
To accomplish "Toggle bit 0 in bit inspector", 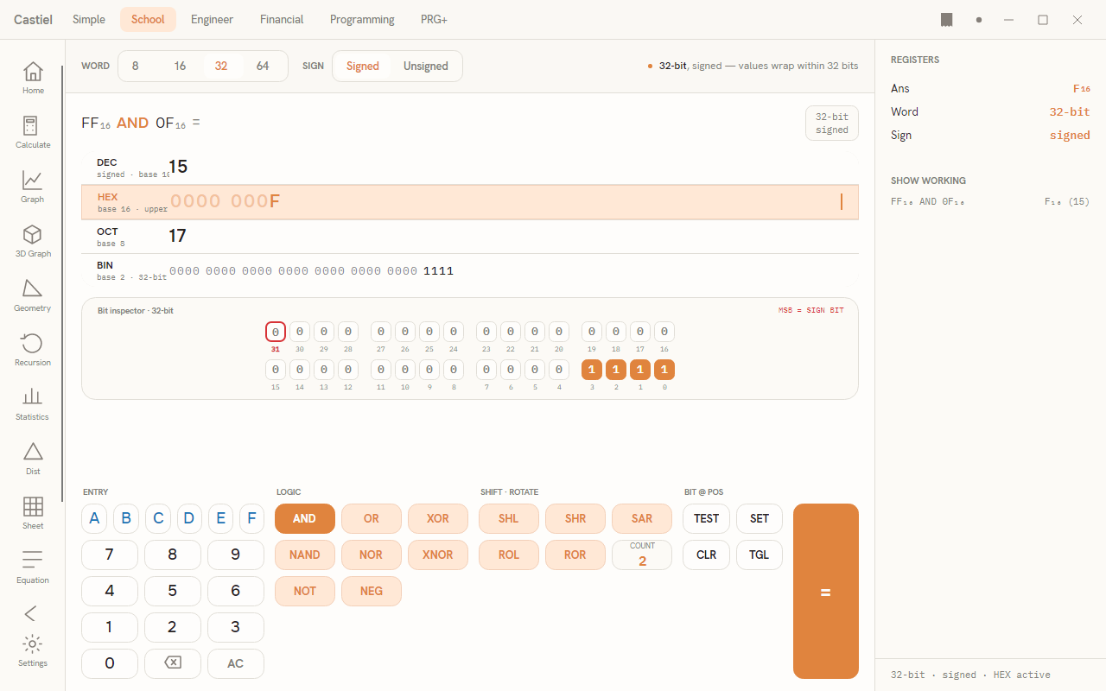I will click(664, 370).
